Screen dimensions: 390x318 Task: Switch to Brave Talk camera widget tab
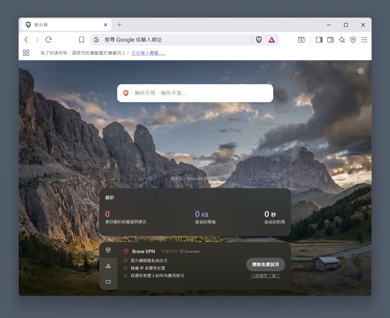point(108,282)
